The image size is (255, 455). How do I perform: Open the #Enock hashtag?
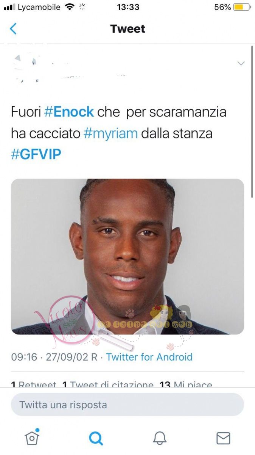(69, 112)
